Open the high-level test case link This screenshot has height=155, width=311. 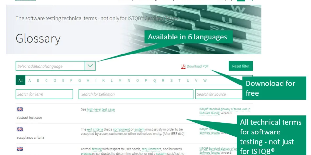tap(101, 110)
